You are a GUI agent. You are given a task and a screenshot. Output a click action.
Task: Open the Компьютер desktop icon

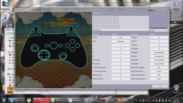point(5,5)
